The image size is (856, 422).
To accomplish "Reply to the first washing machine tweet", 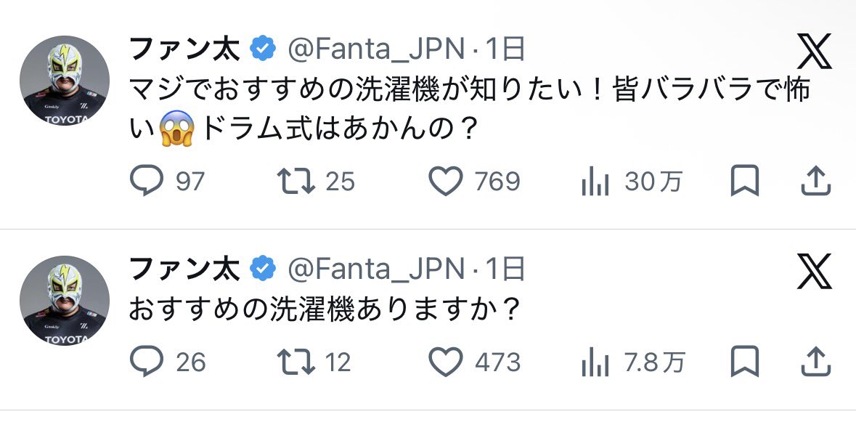I will [147, 181].
